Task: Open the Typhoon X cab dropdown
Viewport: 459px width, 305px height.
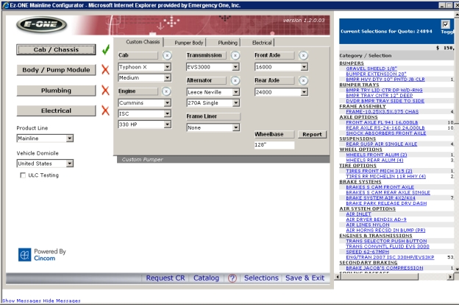Action: point(167,67)
